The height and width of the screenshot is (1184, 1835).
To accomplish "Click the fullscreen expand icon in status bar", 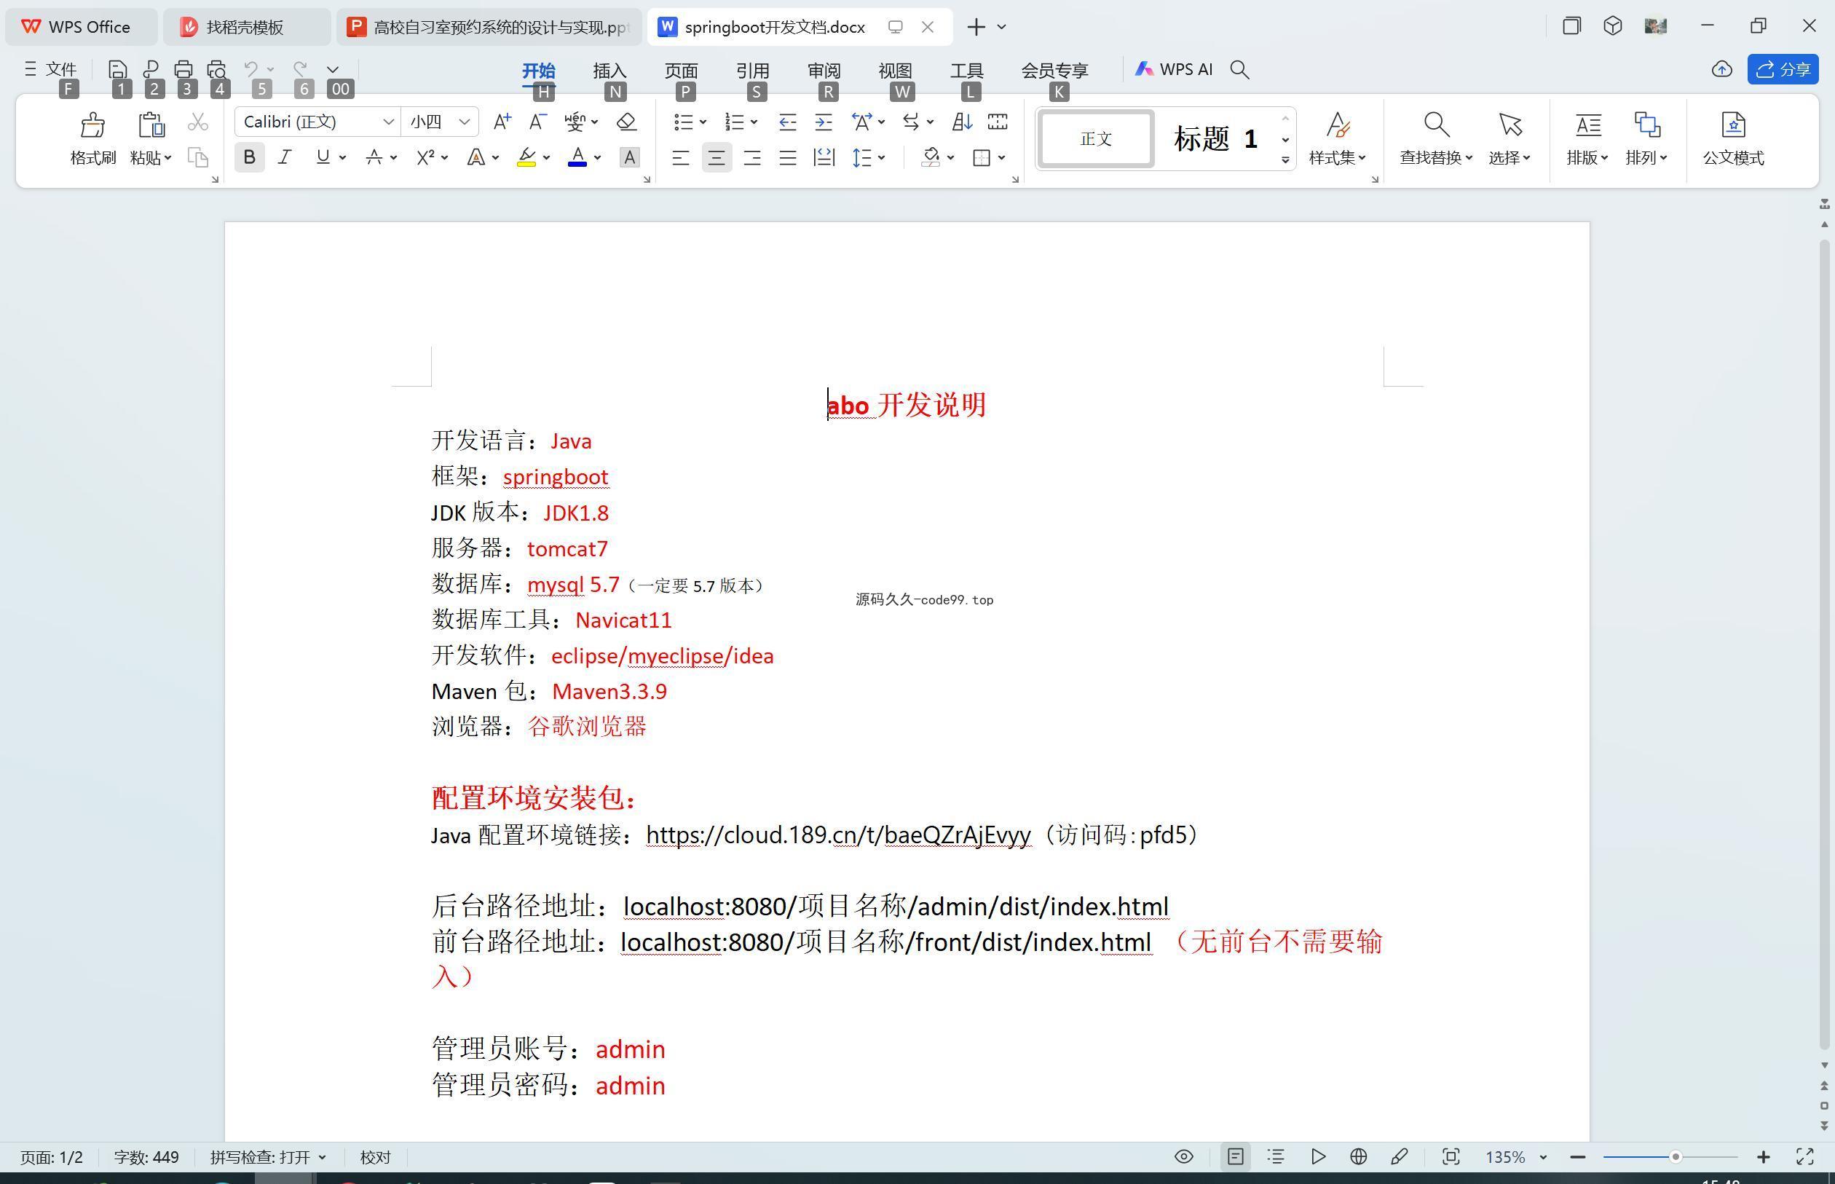I will coord(1804,1156).
